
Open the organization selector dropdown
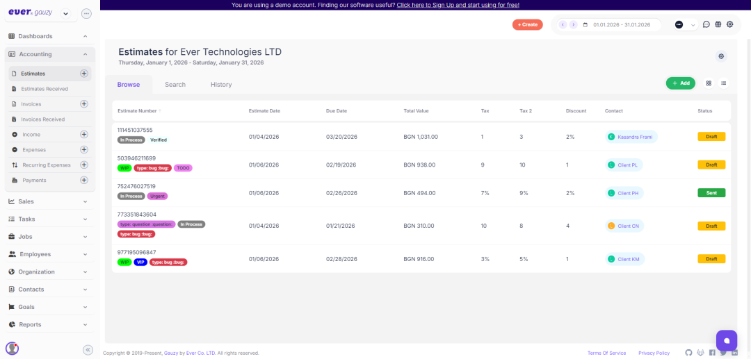(x=685, y=25)
